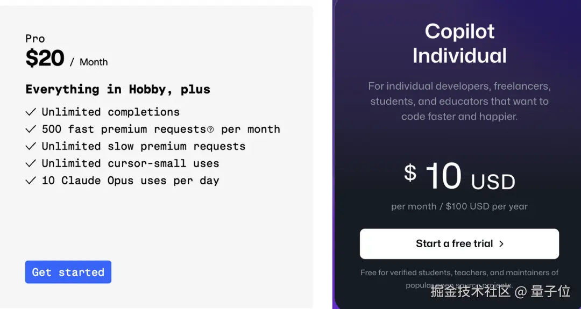Screen dimensions: 581x309
Task: Click the checkmark beside Unlimited completions
Action: click(x=31, y=112)
